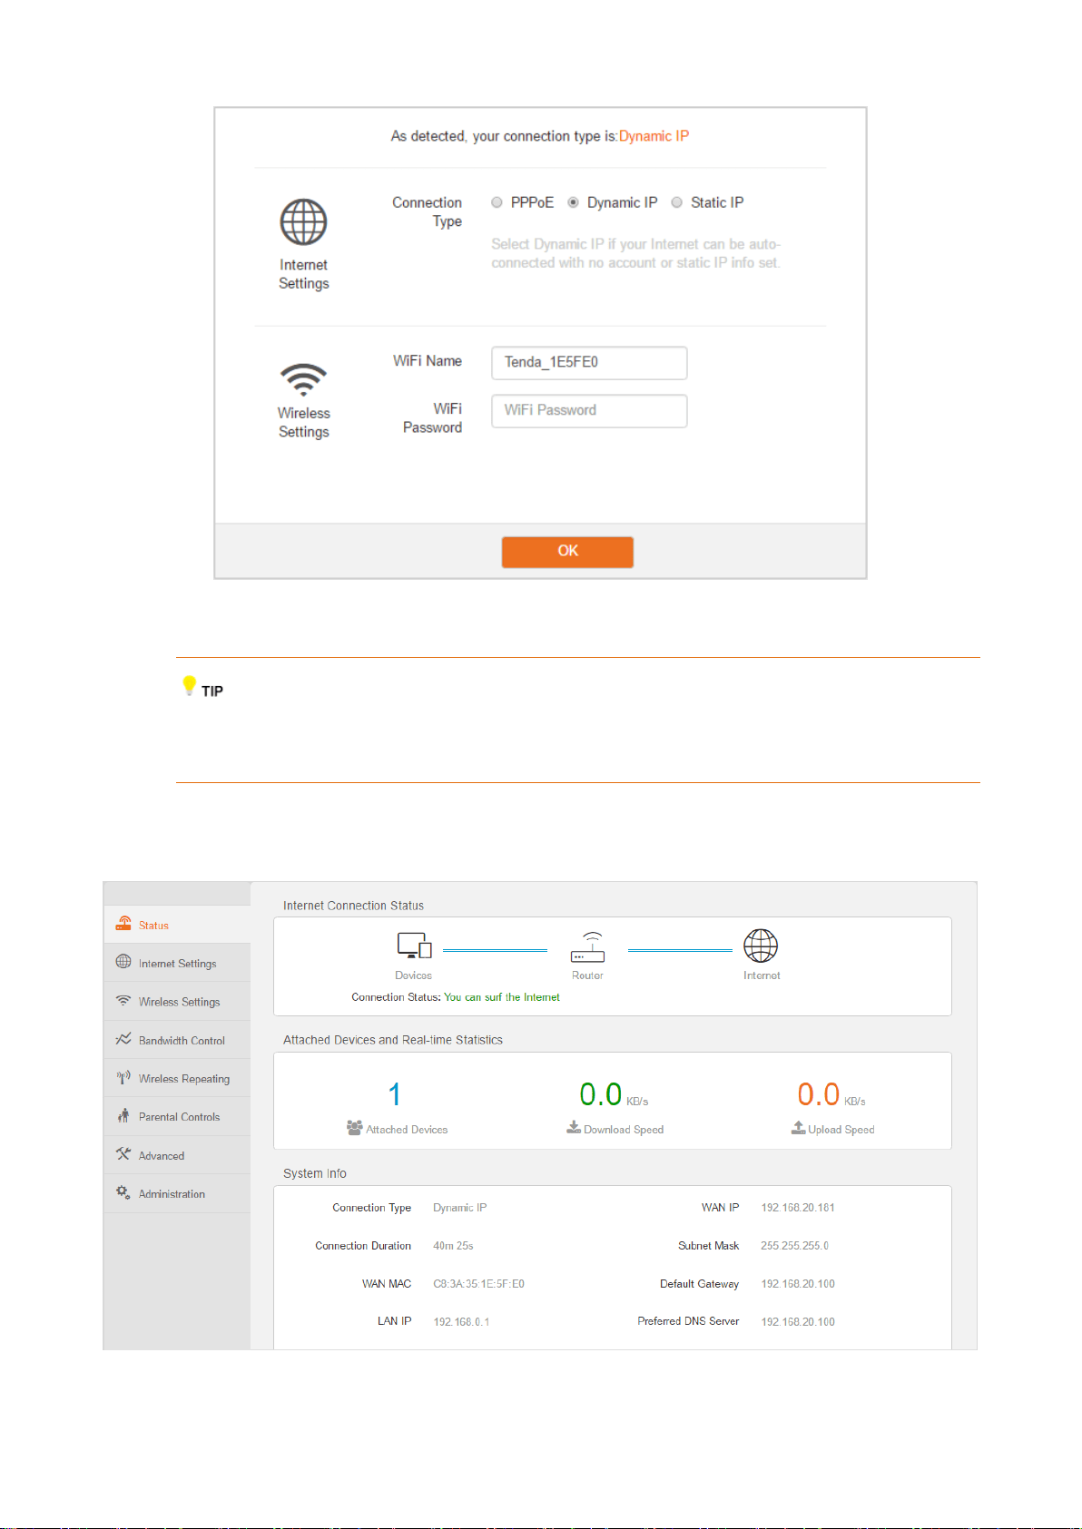This screenshot has width=1082, height=1529.
Task: Select the Static IP connection type
Action: [676, 202]
